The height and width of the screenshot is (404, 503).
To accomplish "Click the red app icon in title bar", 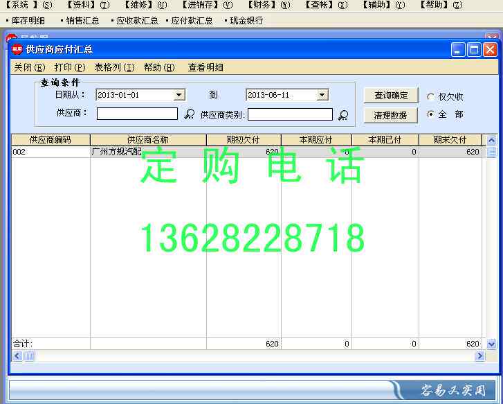I will (x=17, y=49).
